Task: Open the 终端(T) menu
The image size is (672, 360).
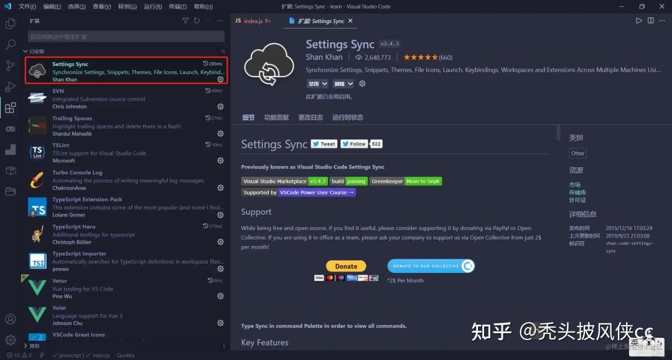Action: (177, 6)
